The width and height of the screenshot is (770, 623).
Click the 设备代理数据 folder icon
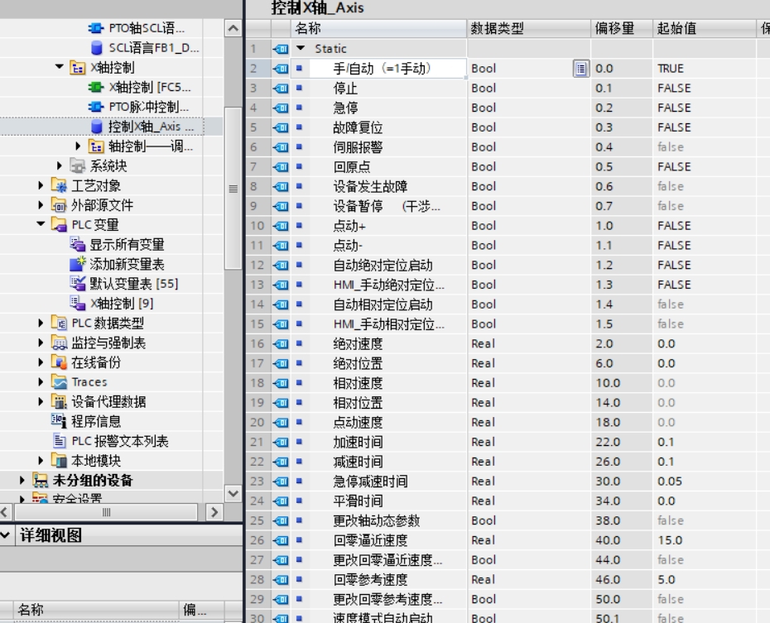(59, 401)
